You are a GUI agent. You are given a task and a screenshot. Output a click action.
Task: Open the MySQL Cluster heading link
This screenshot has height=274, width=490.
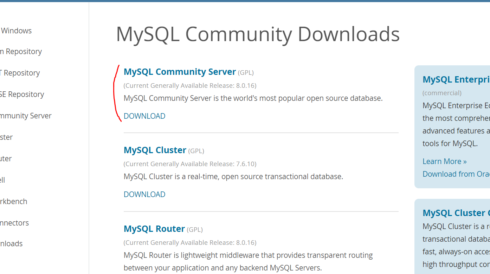[x=155, y=150]
